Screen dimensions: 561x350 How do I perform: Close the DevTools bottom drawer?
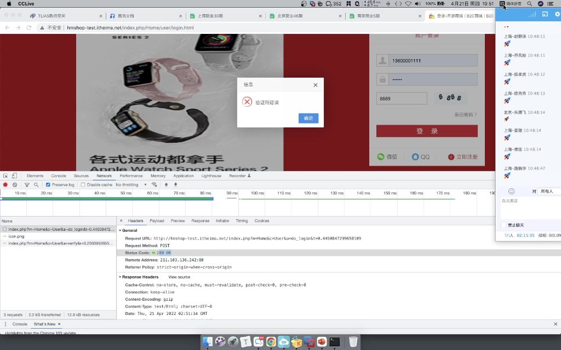pos(556,324)
